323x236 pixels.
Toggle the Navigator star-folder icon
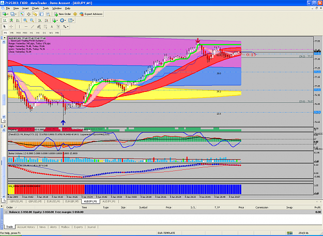pos(35,14)
